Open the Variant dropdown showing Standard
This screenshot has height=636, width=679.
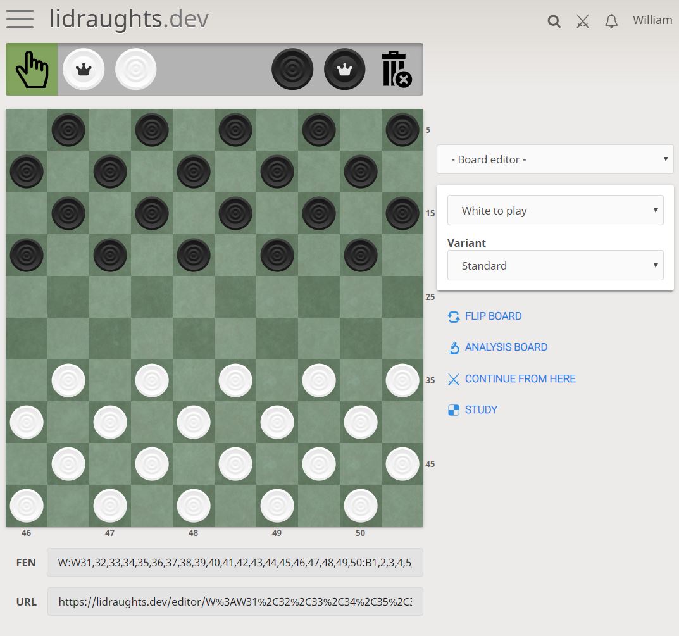(x=555, y=265)
